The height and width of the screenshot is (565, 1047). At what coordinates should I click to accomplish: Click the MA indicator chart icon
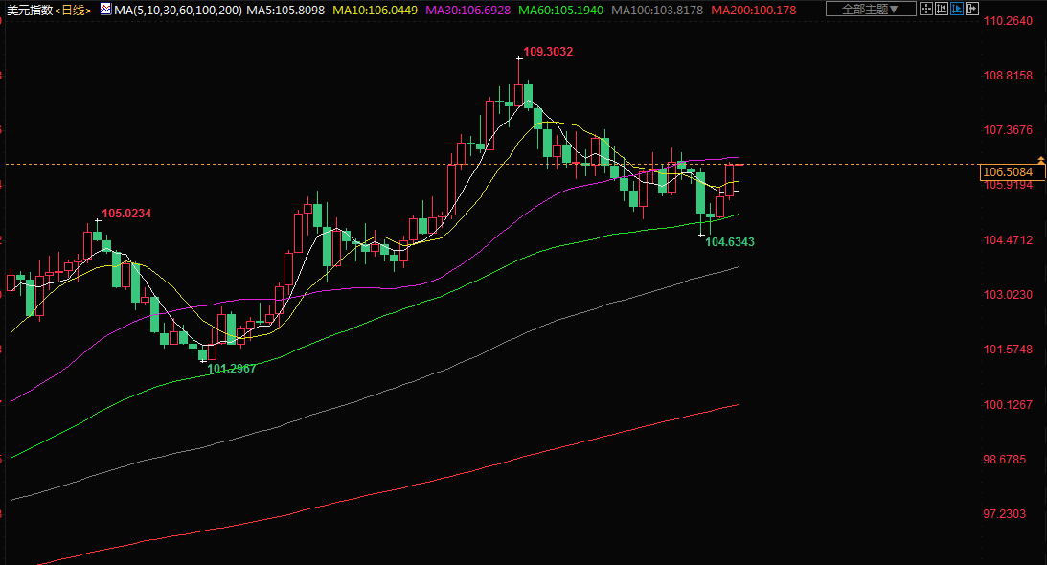tap(104, 11)
